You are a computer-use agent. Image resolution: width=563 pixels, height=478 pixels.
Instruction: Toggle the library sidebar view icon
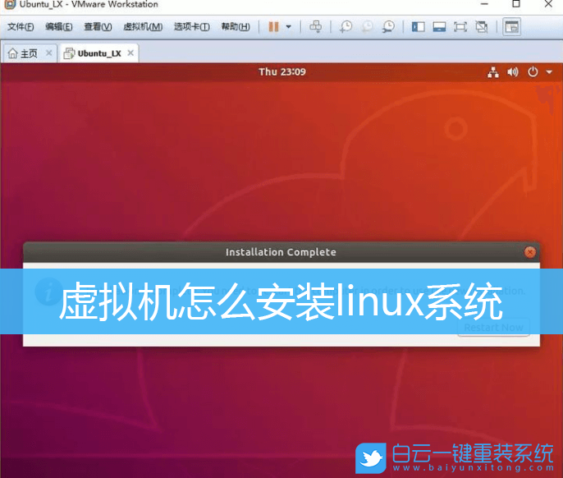[x=418, y=27]
